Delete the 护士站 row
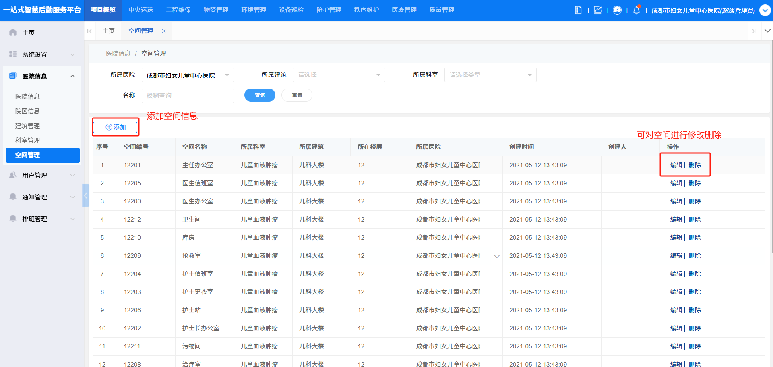This screenshot has width=773, height=367. tap(695, 310)
